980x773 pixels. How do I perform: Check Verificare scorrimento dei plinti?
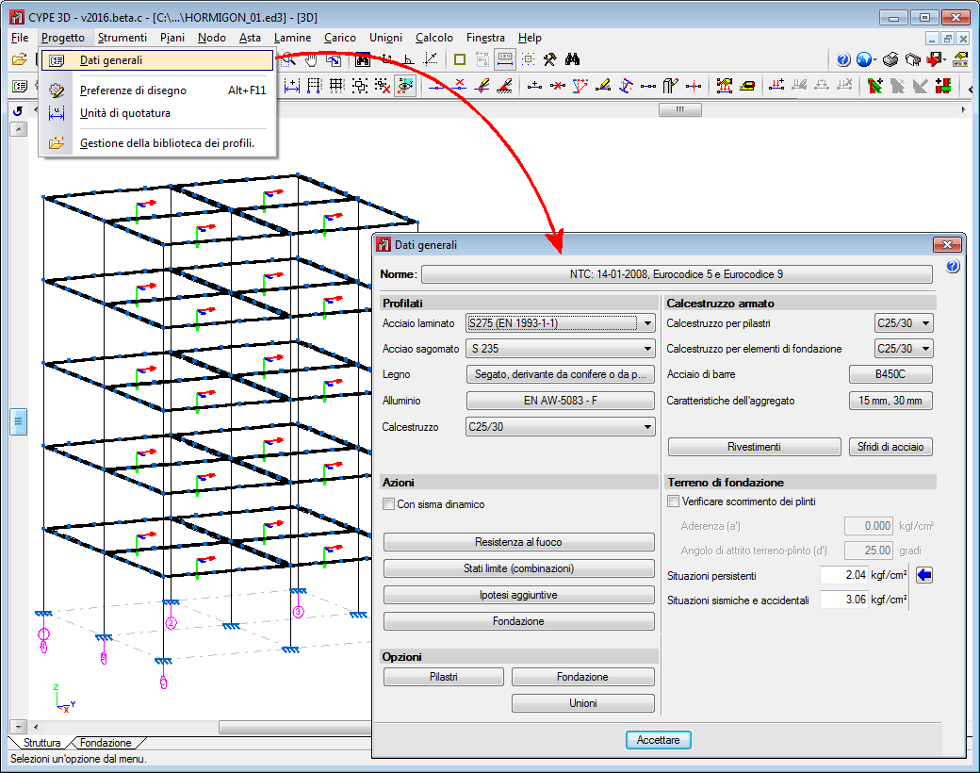pos(673,501)
